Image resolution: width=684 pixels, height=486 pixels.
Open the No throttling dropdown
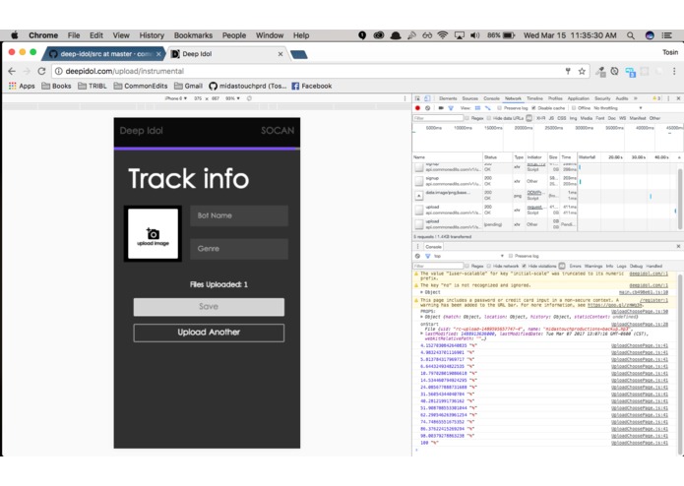point(618,107)
